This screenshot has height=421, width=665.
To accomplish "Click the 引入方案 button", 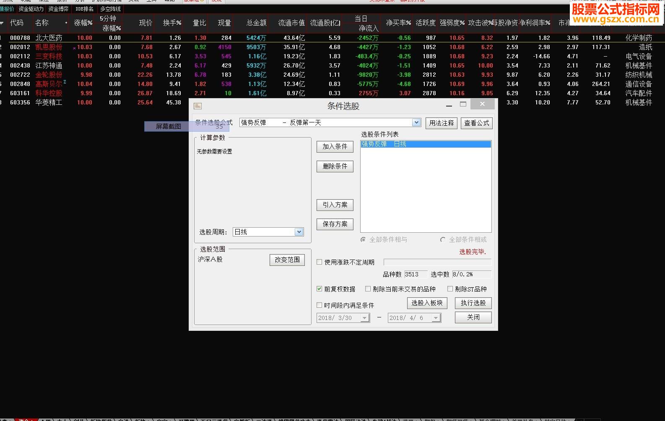I will tap(335, 205).
